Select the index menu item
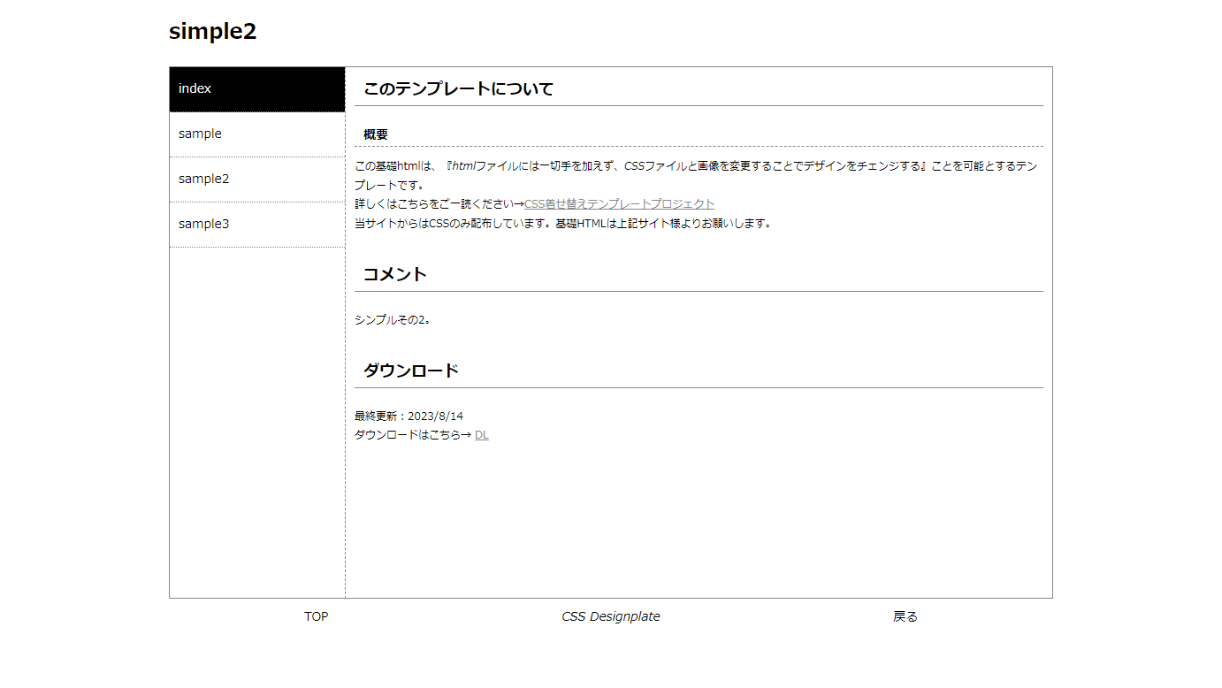 (x=256, y=89)
